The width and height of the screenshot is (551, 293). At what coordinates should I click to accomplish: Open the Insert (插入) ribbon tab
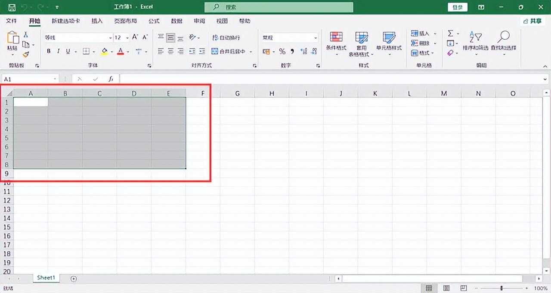point(97,21)
